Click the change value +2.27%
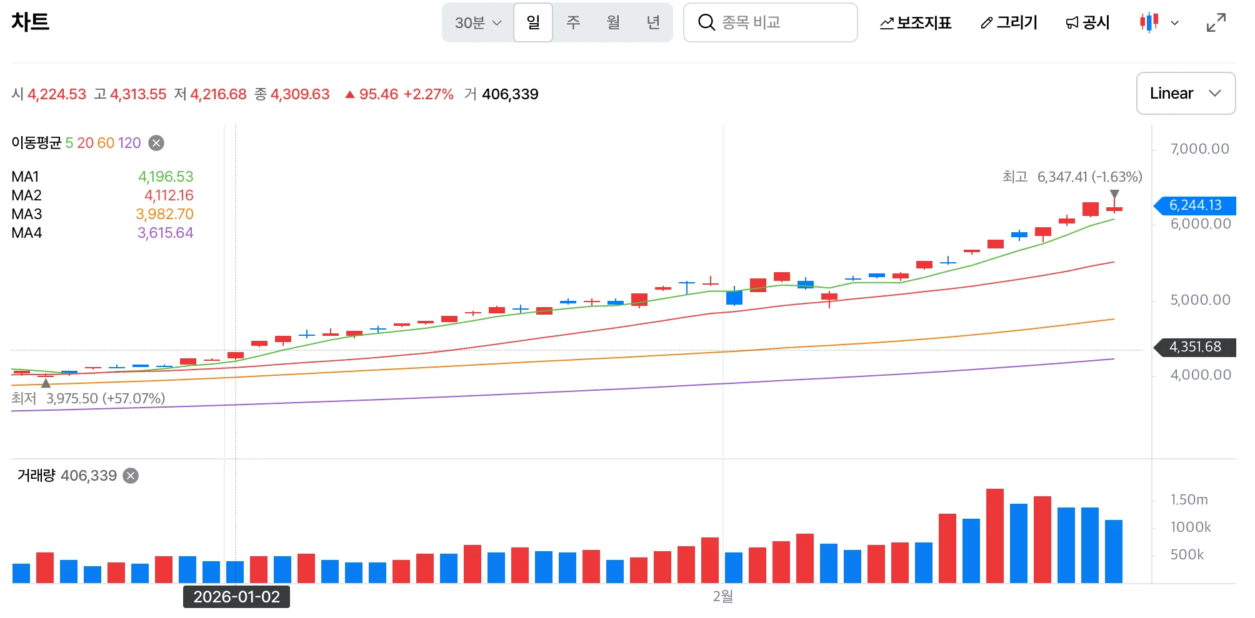 (x=429, y=94)
